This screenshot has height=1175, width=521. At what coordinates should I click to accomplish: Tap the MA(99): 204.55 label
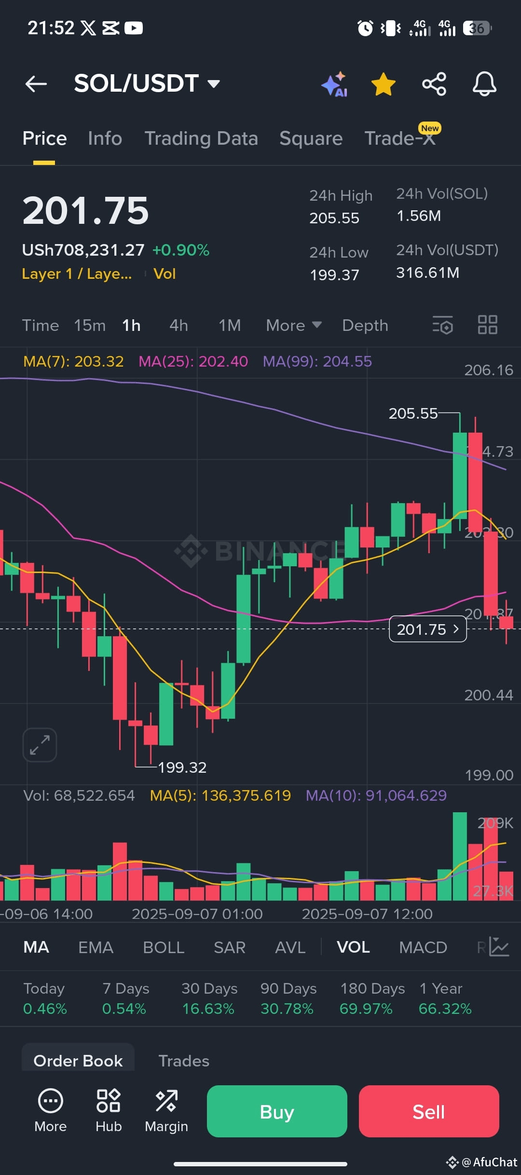(317, 361)
